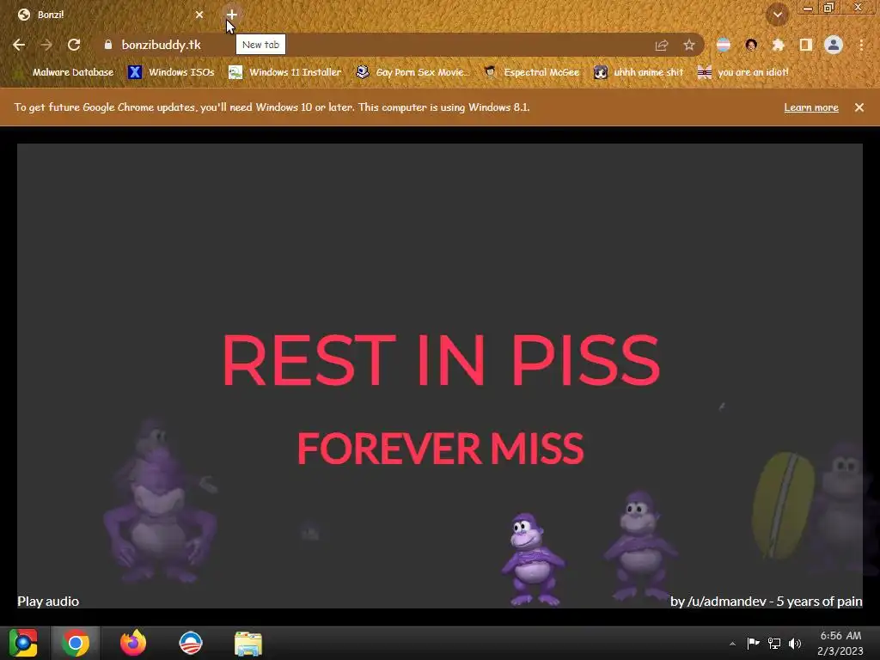
Task: Click the 'you are an idiot!' favicon
Action: point(705,72)
